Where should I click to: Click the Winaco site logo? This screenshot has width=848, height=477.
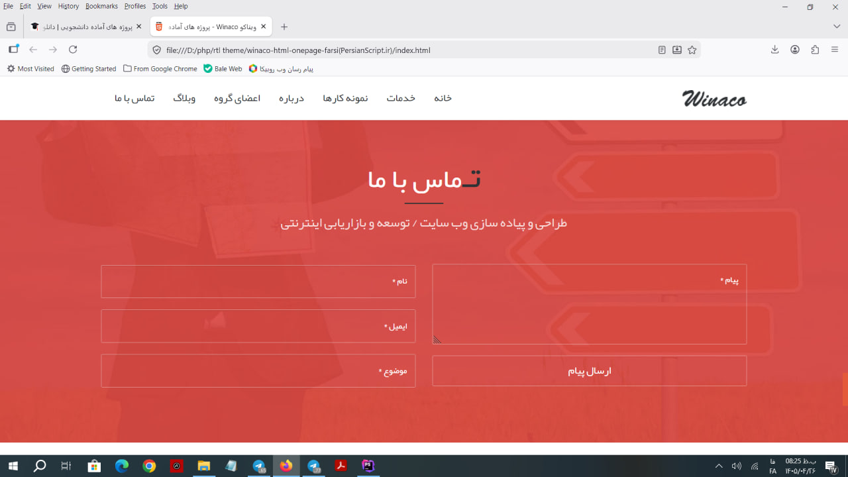[x=714, y=99]
